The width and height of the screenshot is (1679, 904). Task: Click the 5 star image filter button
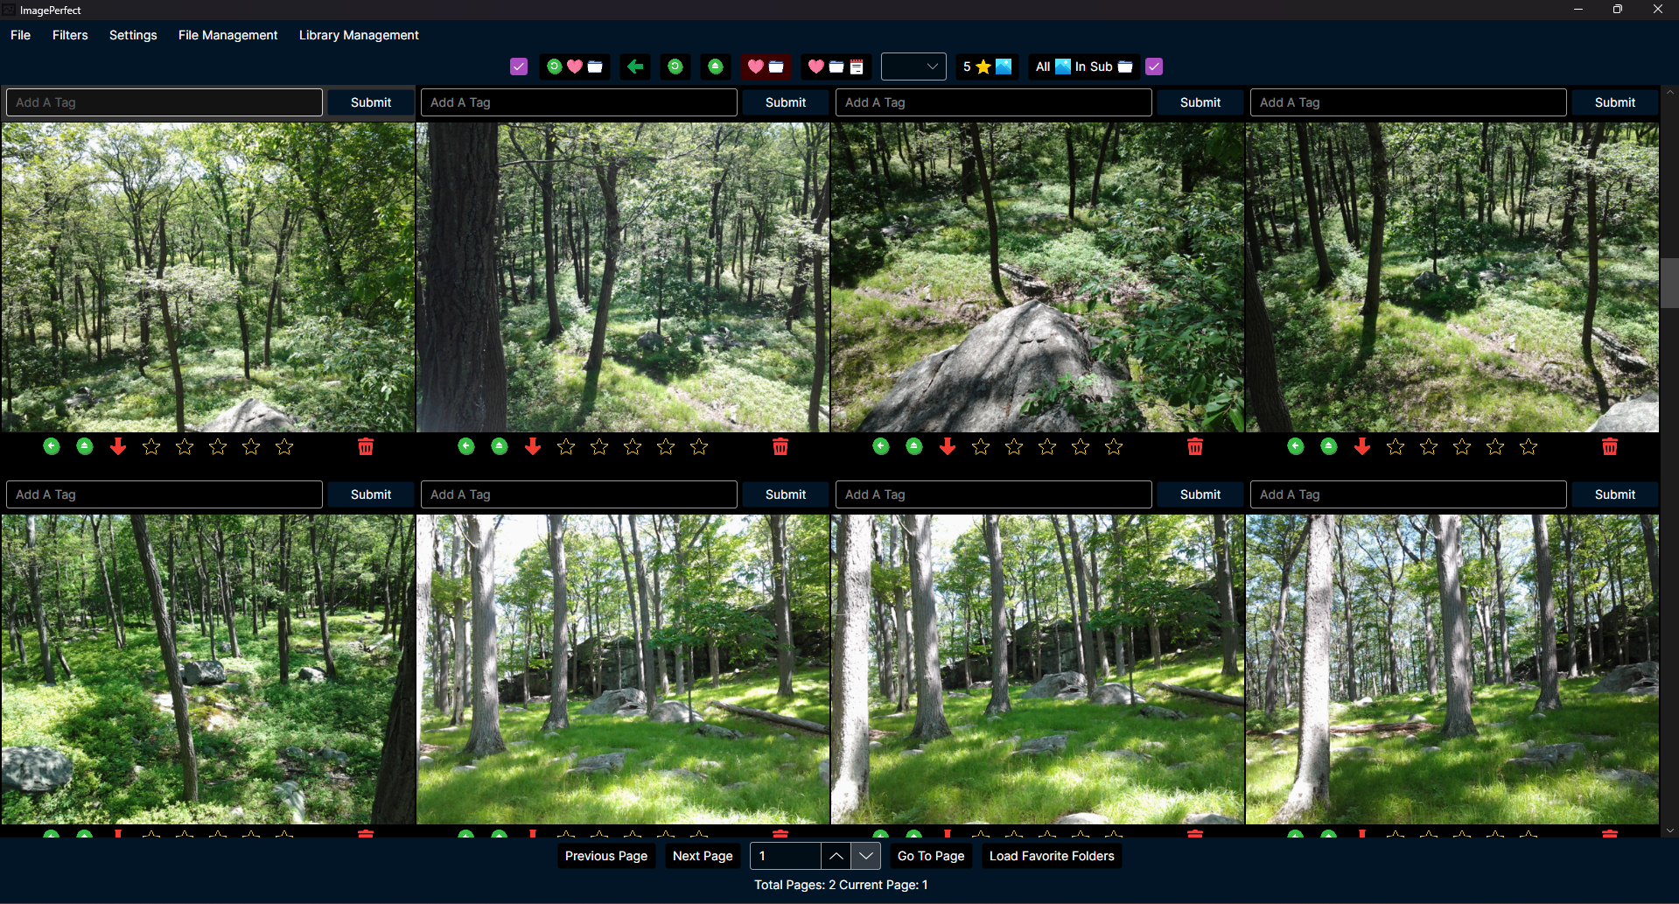pos(987,67)
